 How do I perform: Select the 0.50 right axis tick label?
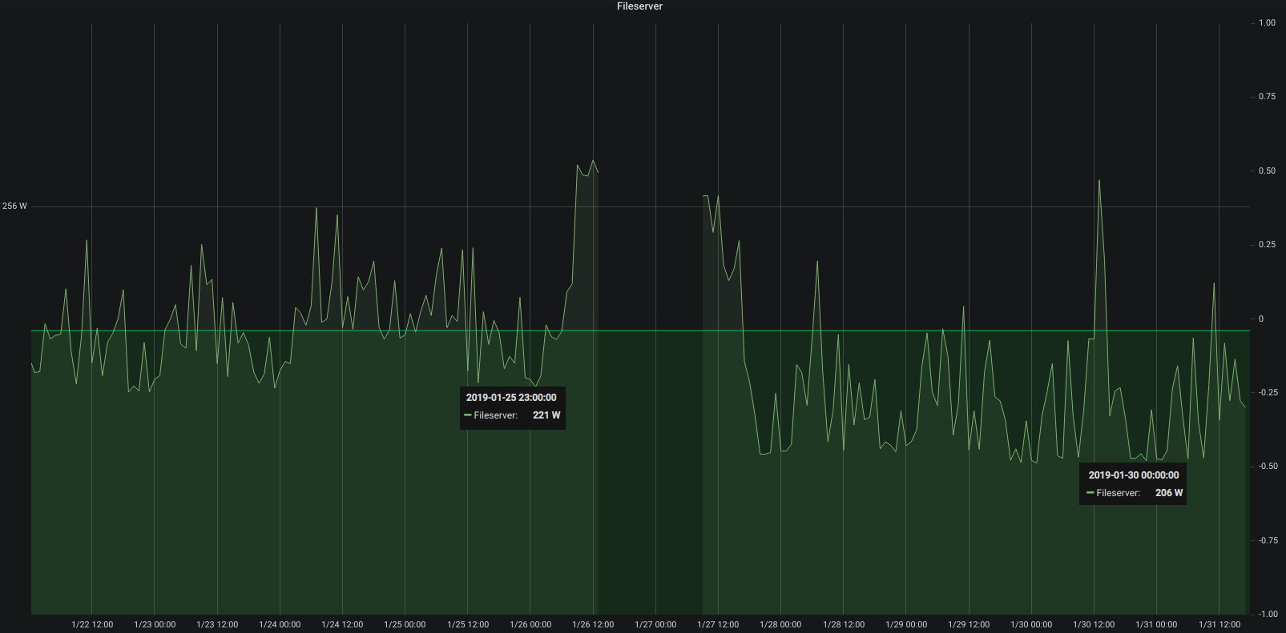(x=1266, y=171)
